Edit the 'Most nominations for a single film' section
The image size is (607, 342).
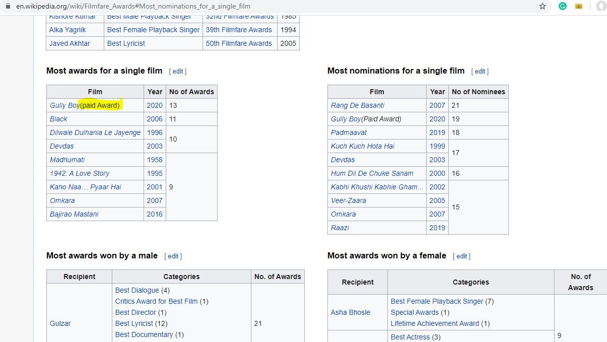point(480,72)
